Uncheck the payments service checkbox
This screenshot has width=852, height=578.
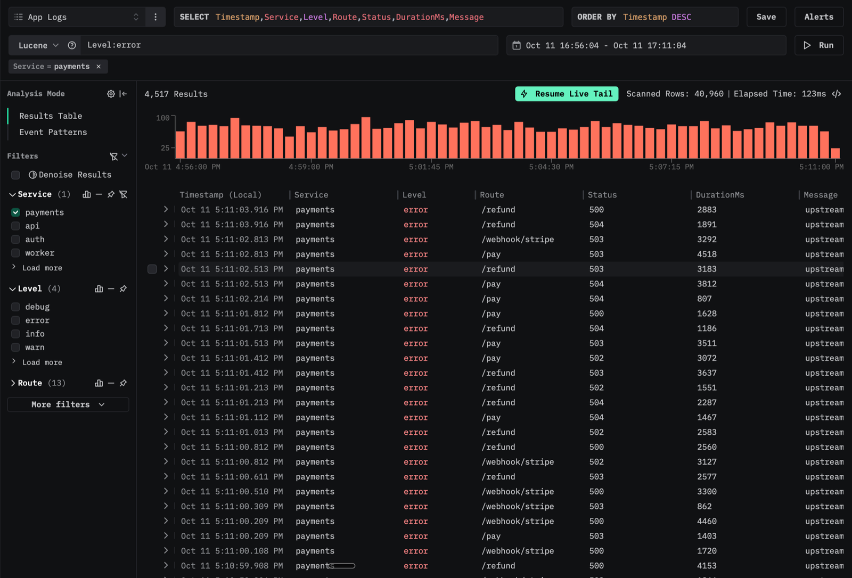(15, 212)
